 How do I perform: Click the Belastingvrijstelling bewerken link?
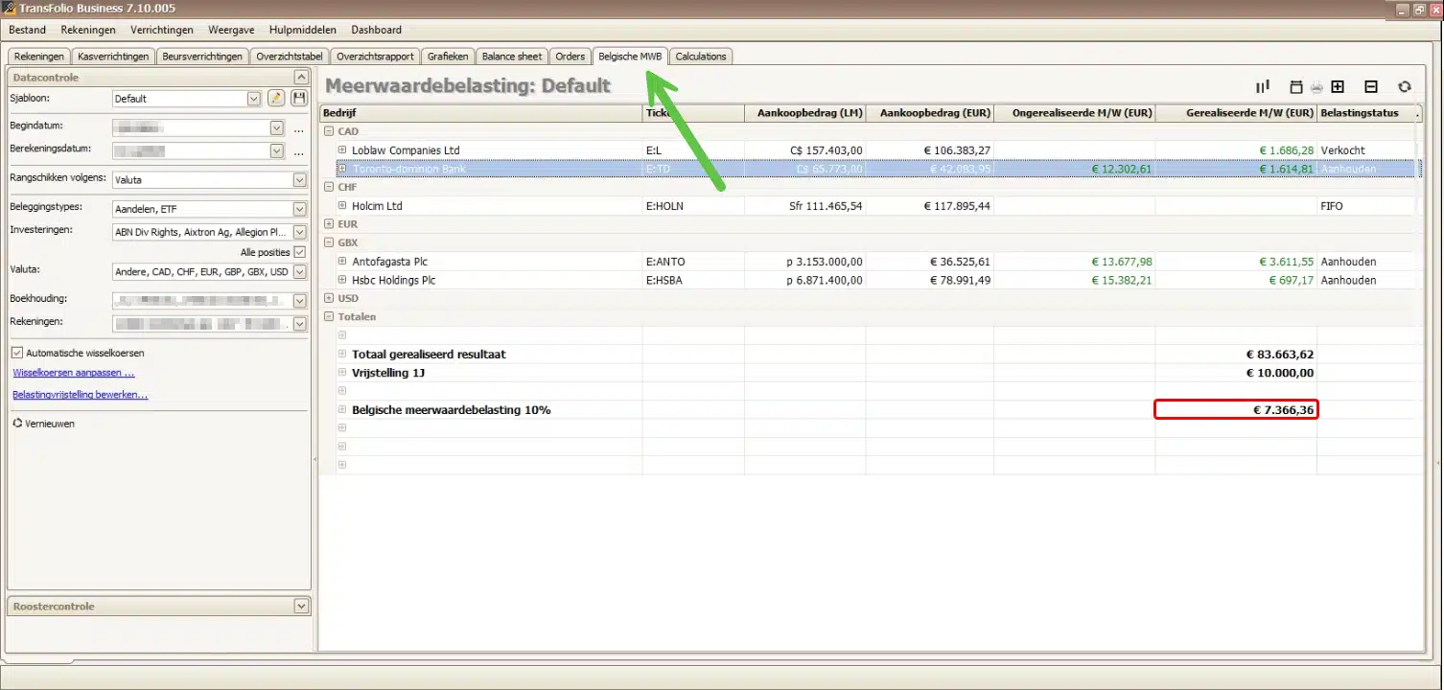pyautogui.click(x=81, y=395)
